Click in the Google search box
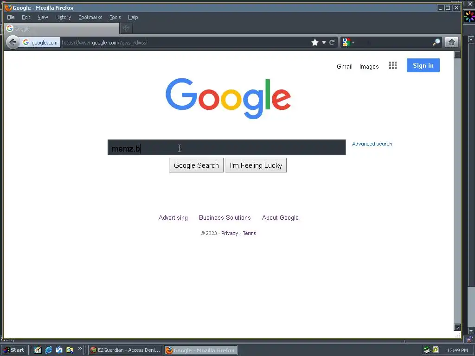Screen dimensions: 475x356 tap(226, 147)
